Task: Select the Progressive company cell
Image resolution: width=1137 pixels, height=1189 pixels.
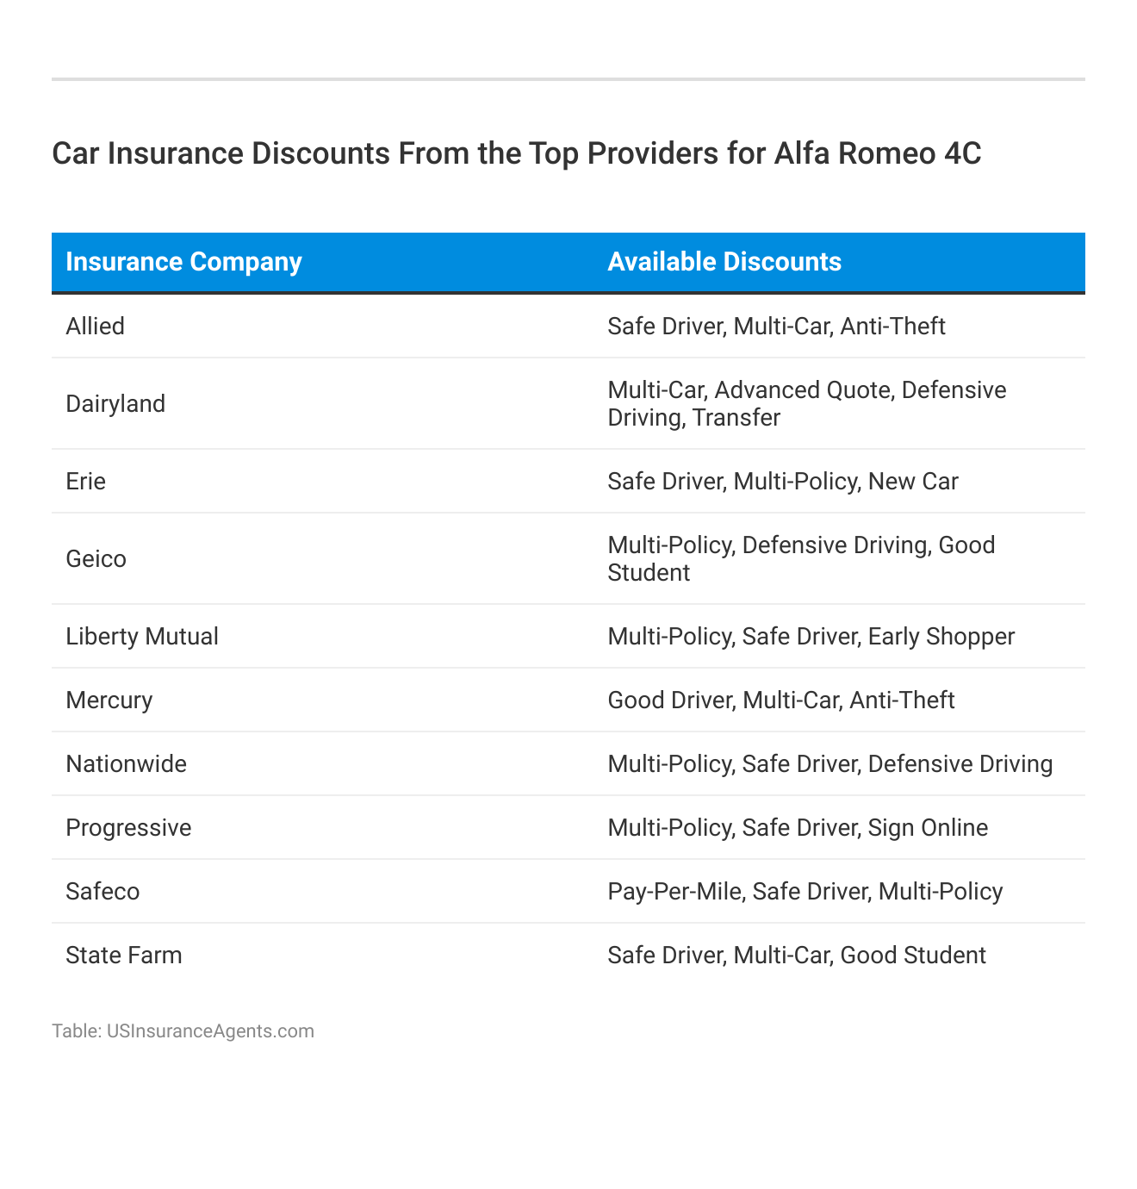Action: click(129, 828)
